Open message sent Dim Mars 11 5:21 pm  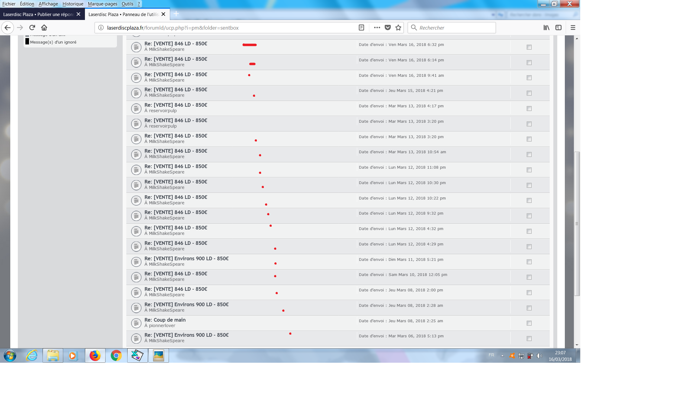tap(186, 258)
